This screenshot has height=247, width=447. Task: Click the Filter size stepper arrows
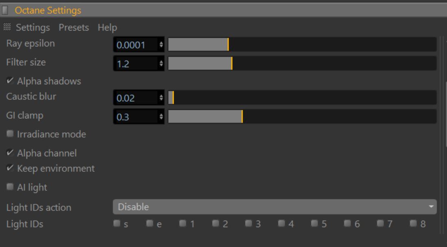click(x=161, y=63)
